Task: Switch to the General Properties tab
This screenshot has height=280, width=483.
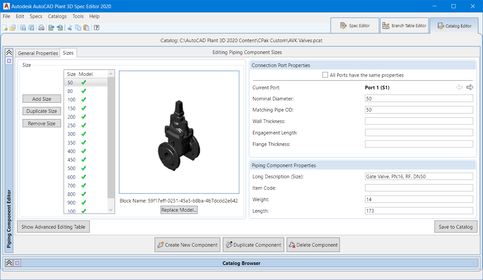Action: click(38, 53)
